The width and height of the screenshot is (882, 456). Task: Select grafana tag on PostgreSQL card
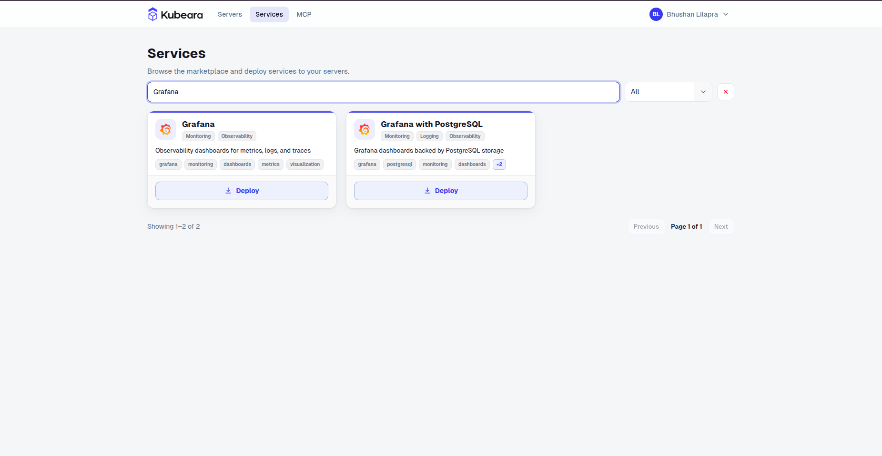point(367,165)
